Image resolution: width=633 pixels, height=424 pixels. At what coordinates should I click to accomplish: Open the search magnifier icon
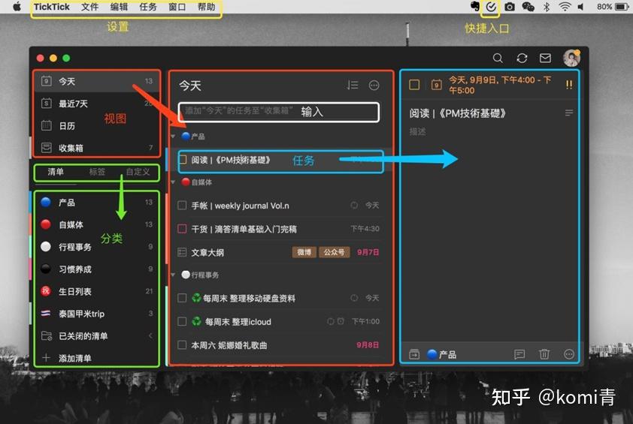[x=498, y=59]
